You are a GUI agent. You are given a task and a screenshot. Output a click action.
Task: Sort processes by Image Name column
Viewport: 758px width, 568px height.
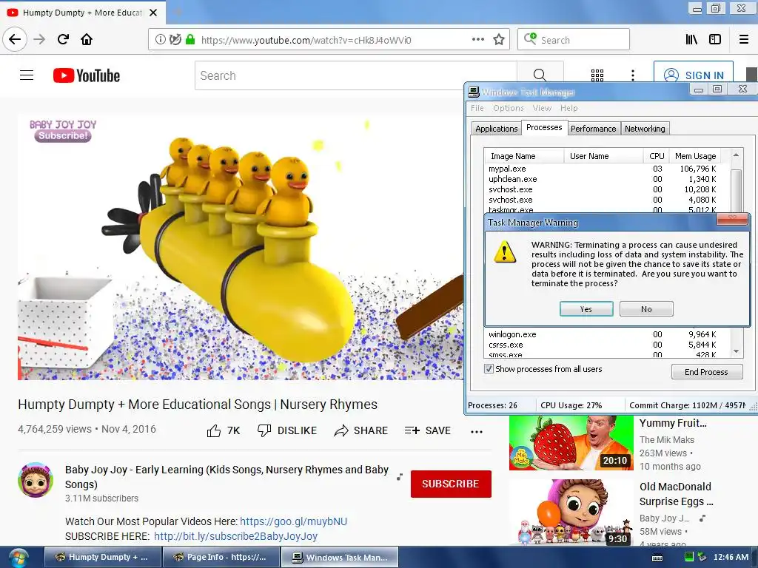click(524, 156)
